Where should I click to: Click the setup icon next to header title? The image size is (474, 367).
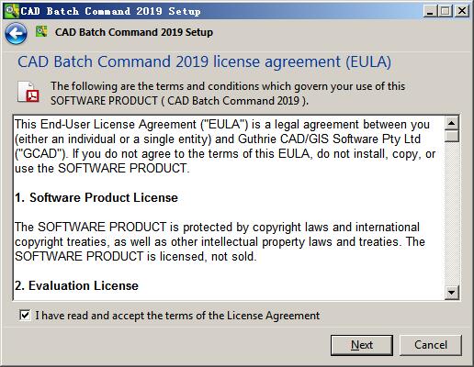point(41,31)
